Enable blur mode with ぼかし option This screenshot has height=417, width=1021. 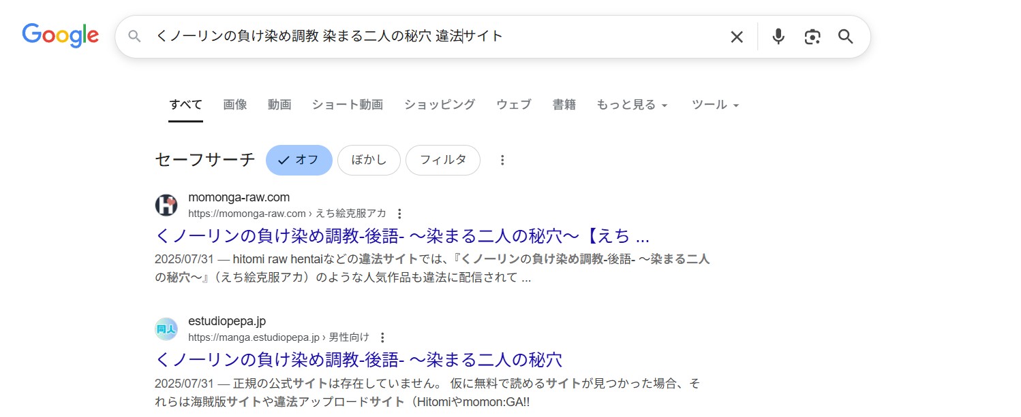click(369, 160)
